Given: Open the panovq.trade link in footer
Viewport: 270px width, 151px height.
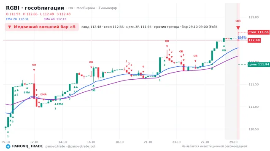Looking at the screenshot, I should click(x=55, y=146).
